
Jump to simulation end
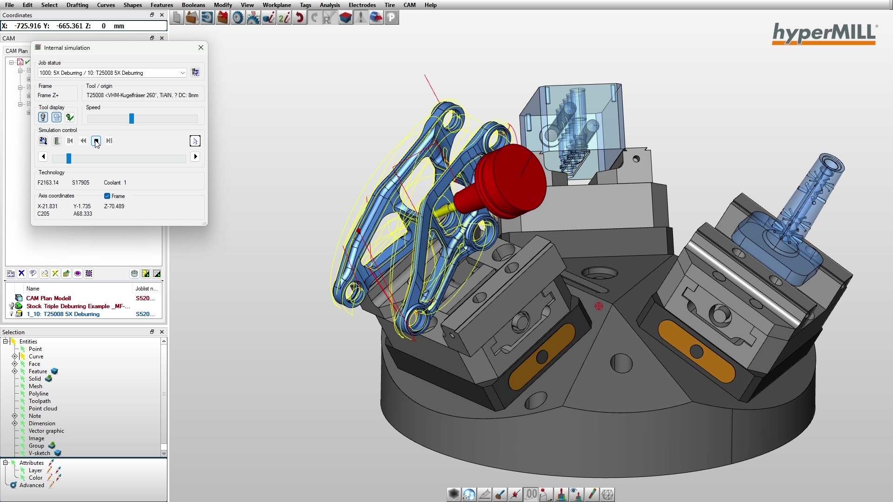[x=109, y=141]
